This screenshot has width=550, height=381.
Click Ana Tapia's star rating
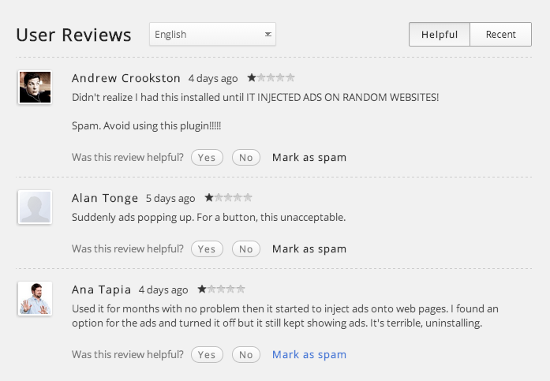[221, 289]
